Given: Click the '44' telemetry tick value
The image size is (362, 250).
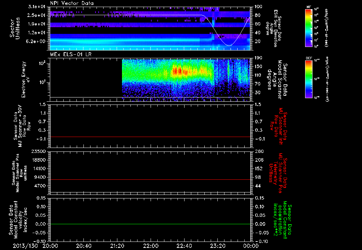Looking at the screenshot, I should (x=258, y=186).
